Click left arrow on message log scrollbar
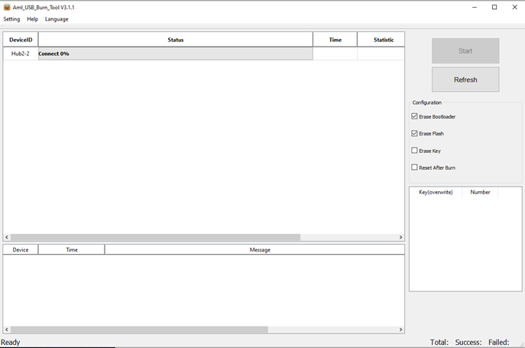The width and height of the screenshot is (525, 348). [x=7, y=330]
